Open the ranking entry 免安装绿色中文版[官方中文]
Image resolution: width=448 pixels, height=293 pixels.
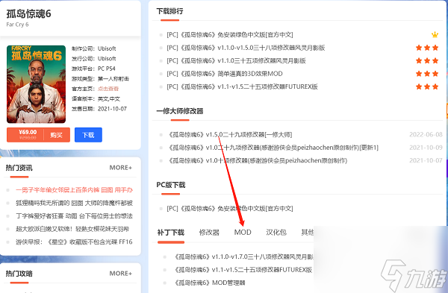230,35
